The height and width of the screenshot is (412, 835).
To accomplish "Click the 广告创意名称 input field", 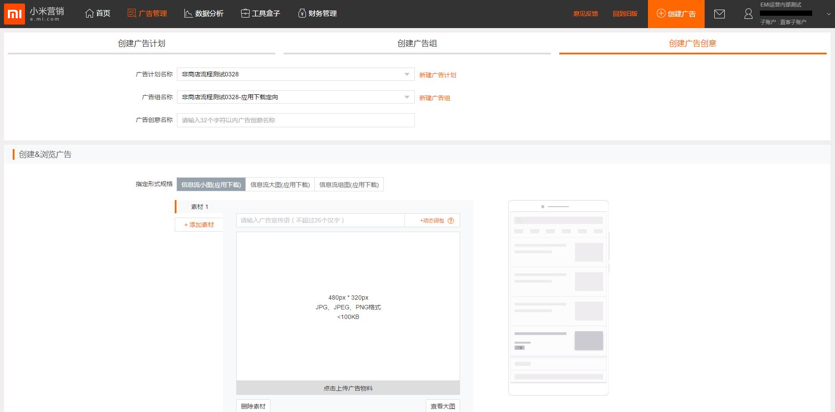I will click(295, 120).
